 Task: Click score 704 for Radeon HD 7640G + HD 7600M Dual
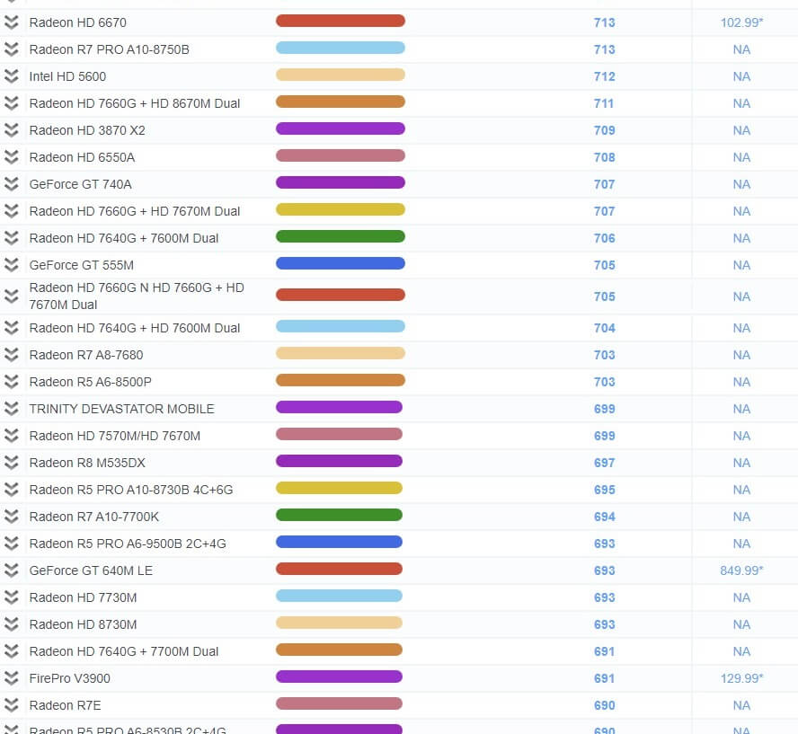pyautogui.click(x=604, y=328)
